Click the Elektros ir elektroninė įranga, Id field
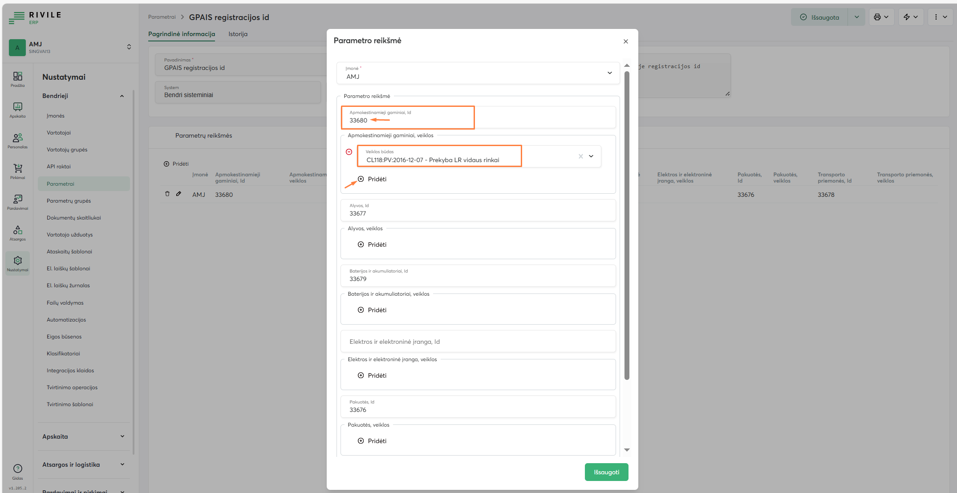This screenshot has width=957, height=493. coord(478,342)
